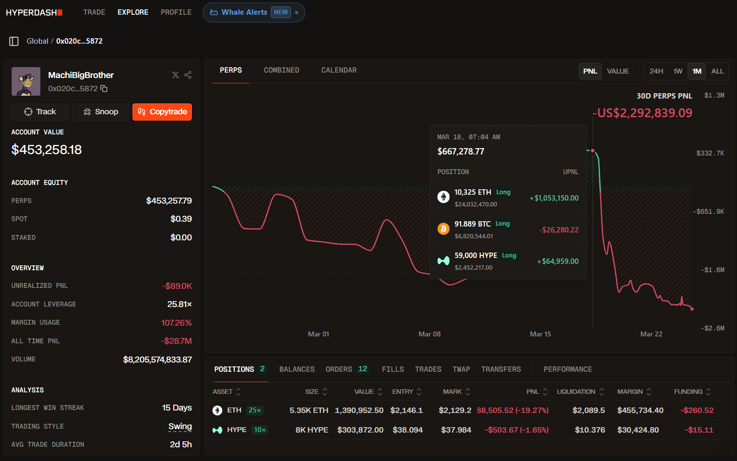Click the chart's latest data point marker
The width and height of the screenshot is (737, 461).
692,309
